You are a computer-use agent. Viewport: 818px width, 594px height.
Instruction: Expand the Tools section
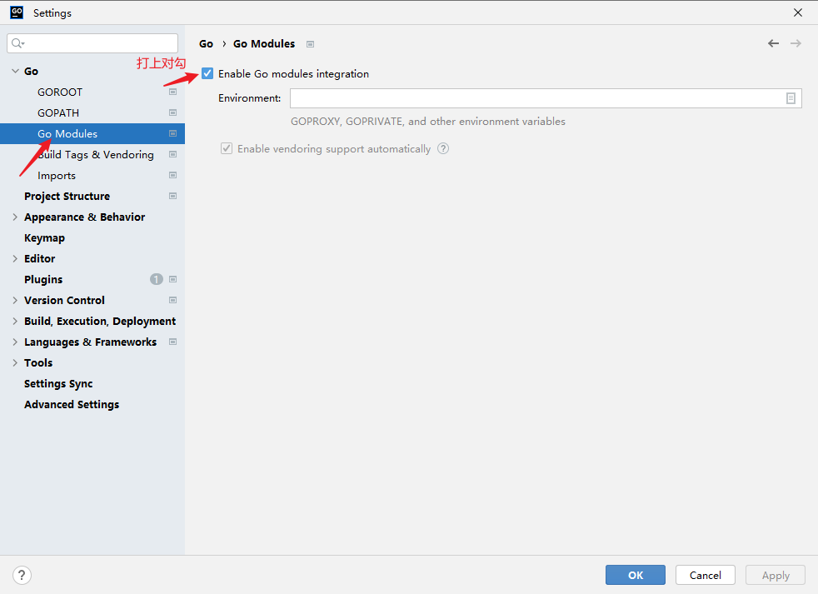pos(15,362)
